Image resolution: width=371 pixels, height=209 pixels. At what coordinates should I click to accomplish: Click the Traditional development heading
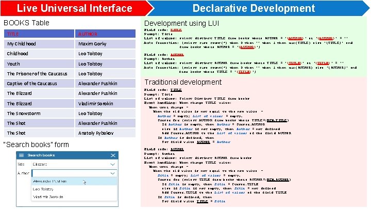click(183, 82)
